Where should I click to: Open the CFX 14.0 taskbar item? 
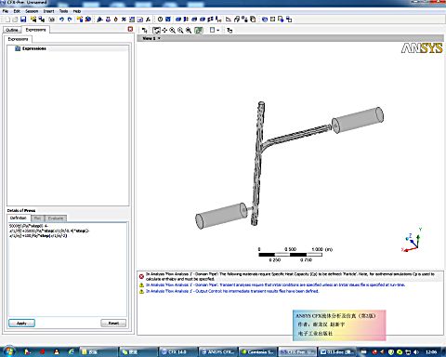pos(177,351)
